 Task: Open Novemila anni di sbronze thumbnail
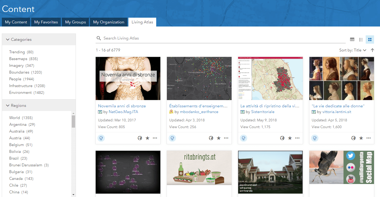(128, 78)
